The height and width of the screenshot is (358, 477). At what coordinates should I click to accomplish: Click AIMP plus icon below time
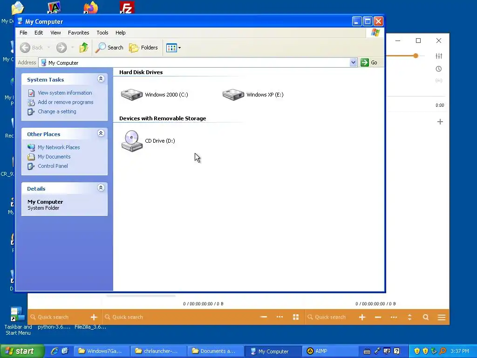[440, 122]
